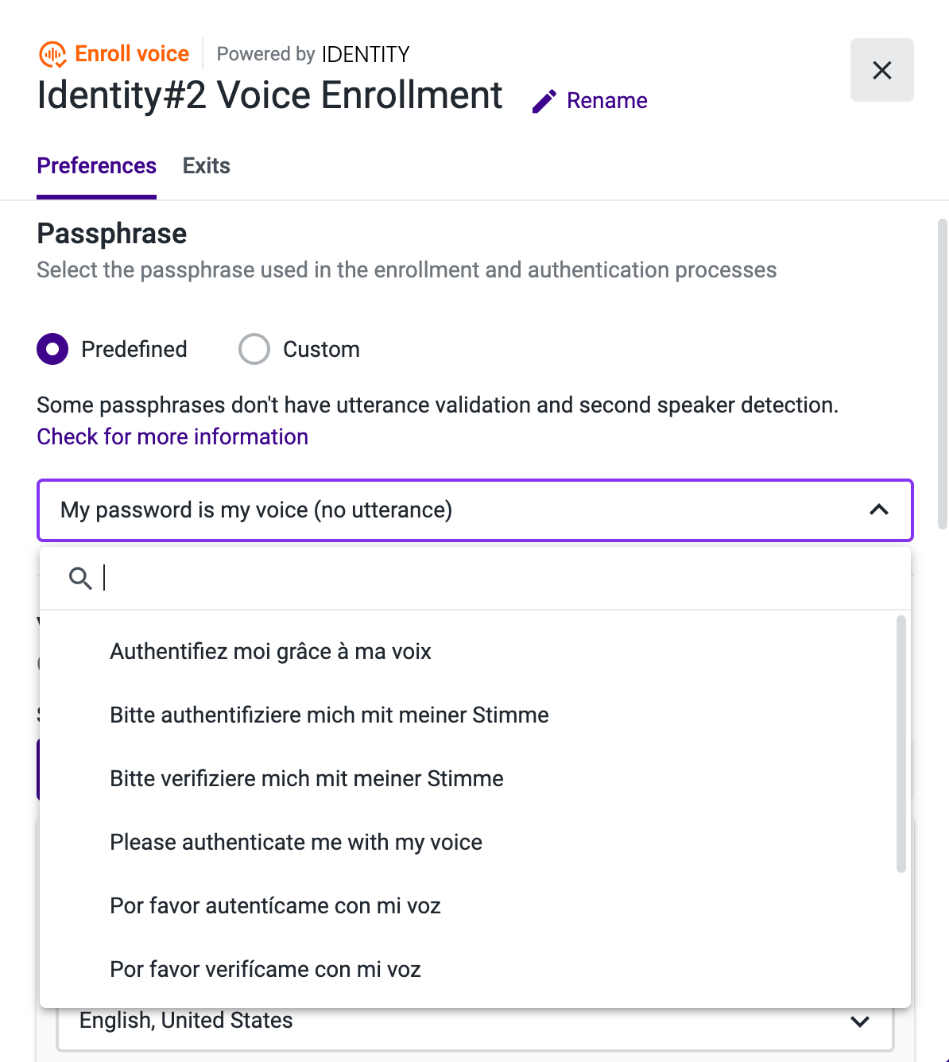Viewport: 949px width, 1062px height.
Task: Click the Rename label next to the title
Action: pos(607,101)
